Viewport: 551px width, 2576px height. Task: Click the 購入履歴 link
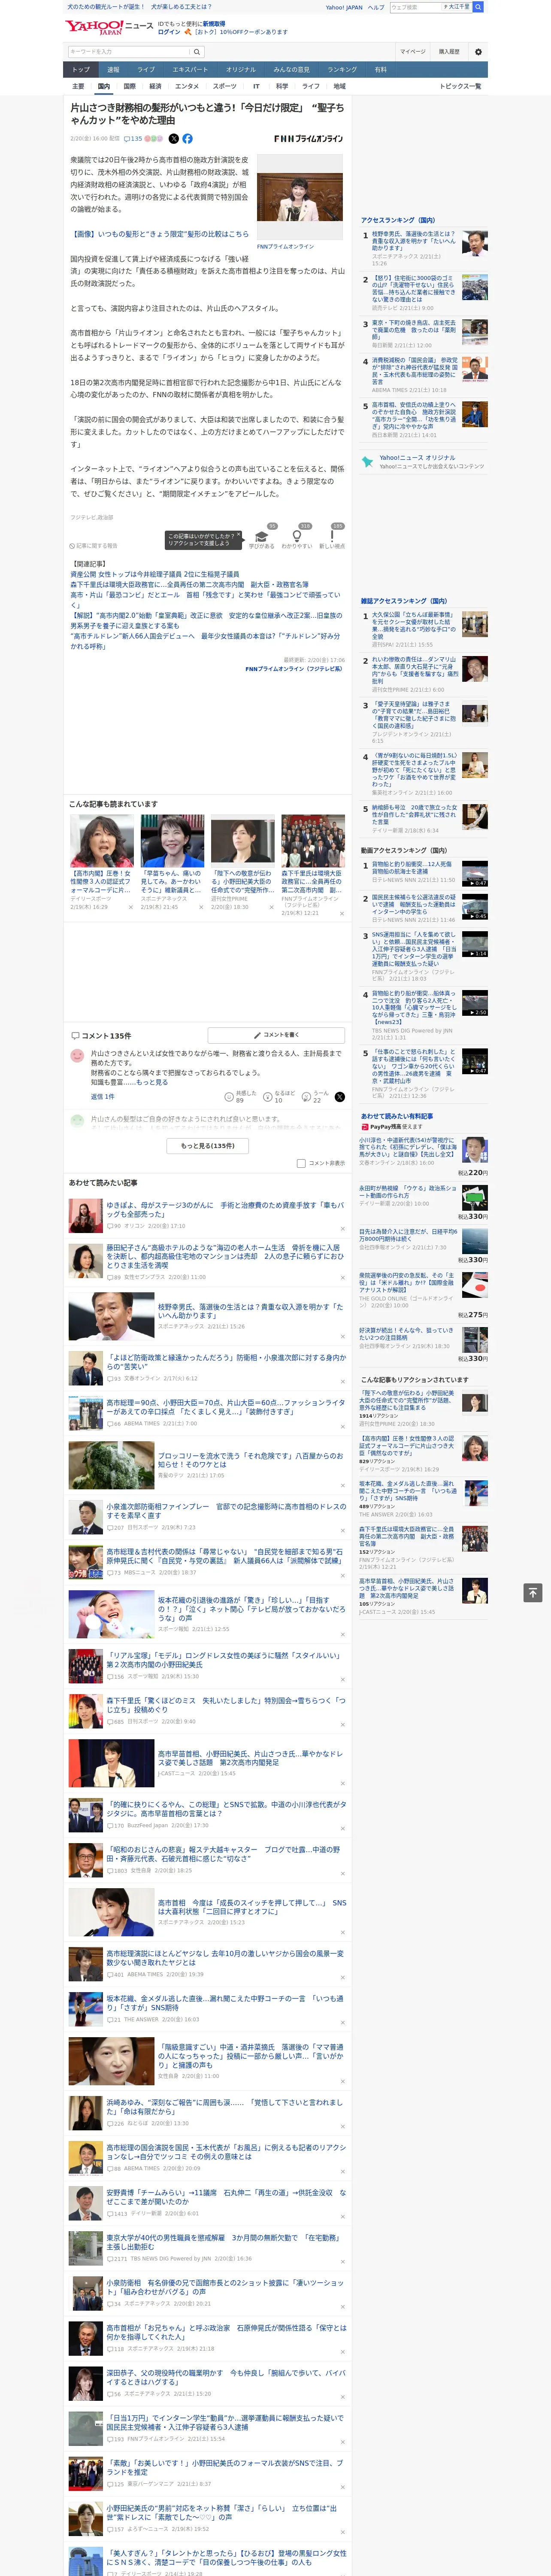(x=449, y=52)
